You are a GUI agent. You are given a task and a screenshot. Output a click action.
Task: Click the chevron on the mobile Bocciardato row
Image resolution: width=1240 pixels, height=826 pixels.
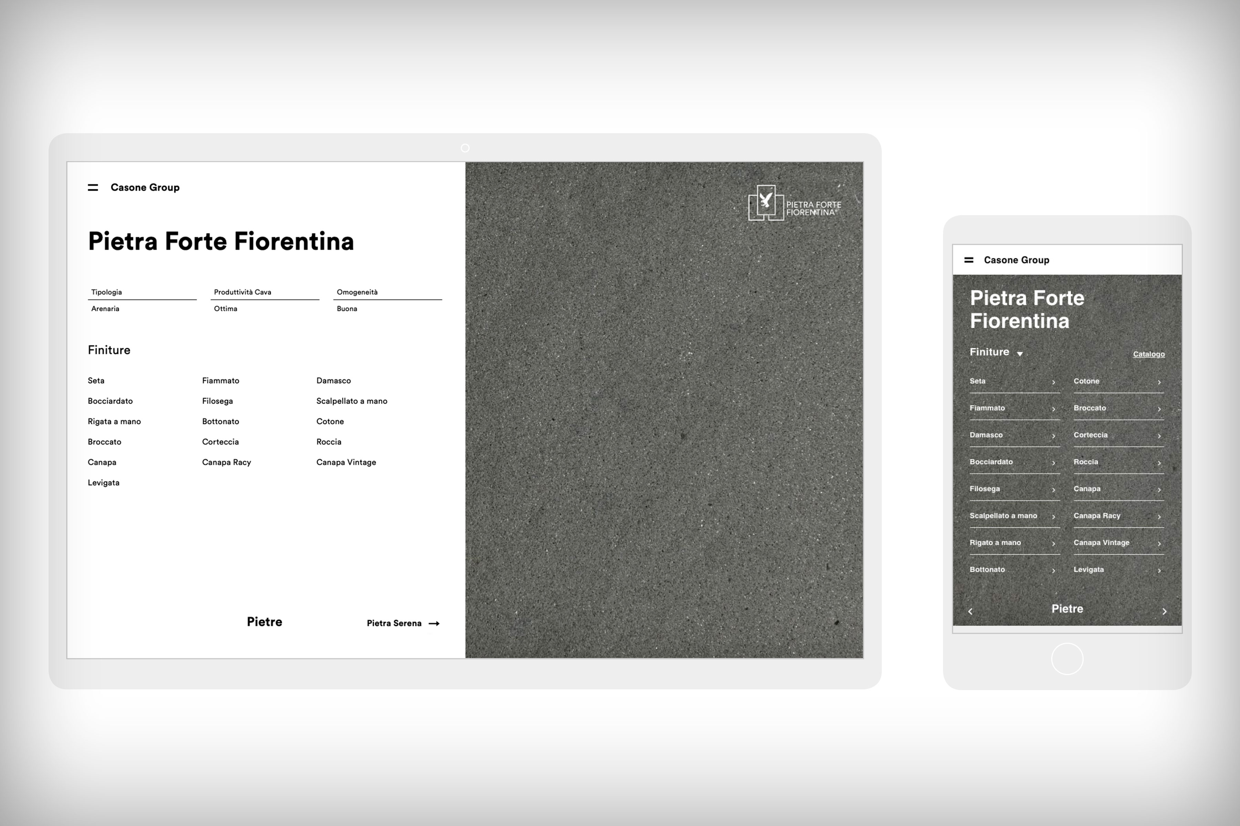[x=1053, y=463]
